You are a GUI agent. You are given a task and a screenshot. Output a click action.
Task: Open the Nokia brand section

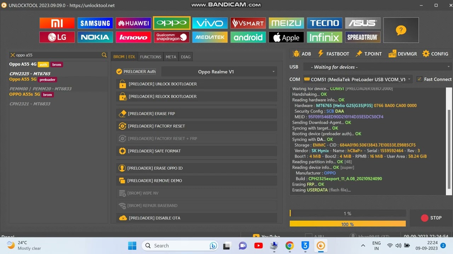click(x=95, y=37)
